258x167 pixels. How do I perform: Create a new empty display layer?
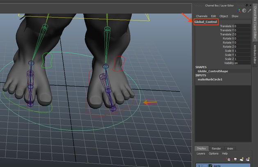point(241,159)
